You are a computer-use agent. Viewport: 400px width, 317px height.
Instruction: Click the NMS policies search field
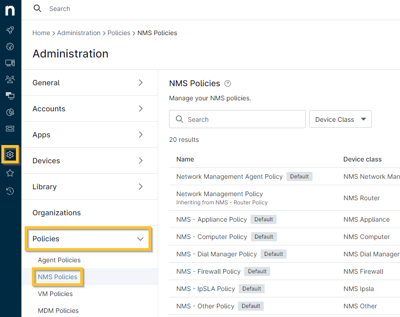tap(237, 120)
